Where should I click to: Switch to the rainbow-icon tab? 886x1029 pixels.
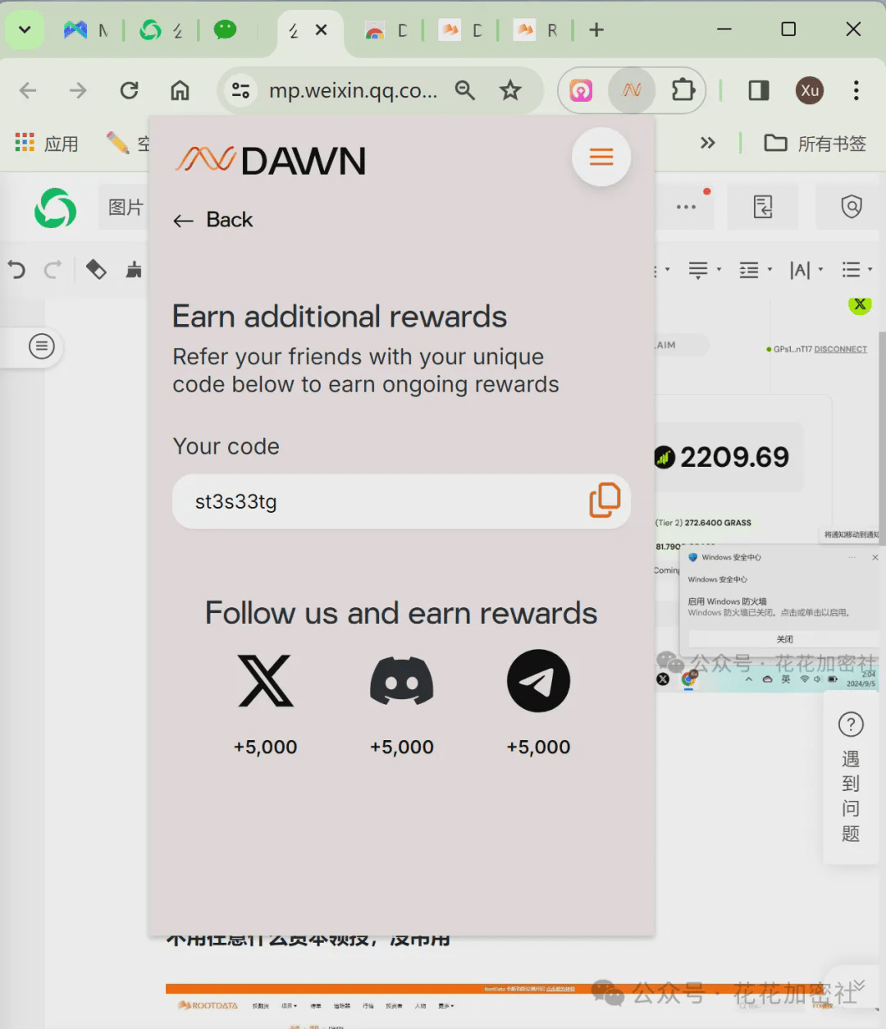point(386,30)
